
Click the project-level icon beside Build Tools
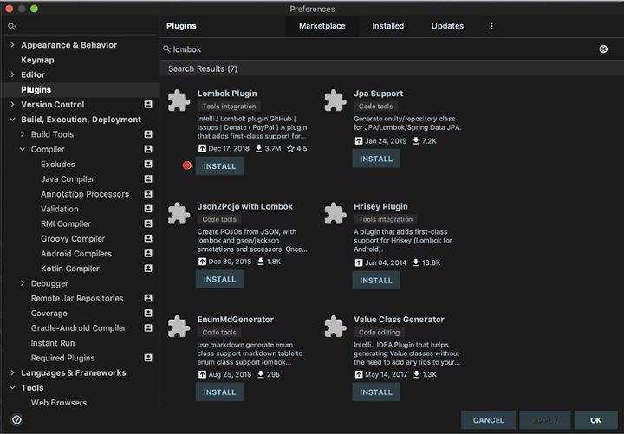(148, 134)
